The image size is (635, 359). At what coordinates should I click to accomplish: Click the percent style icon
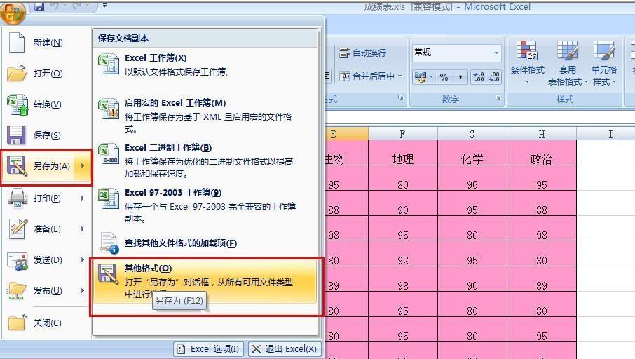click(444, 77)
